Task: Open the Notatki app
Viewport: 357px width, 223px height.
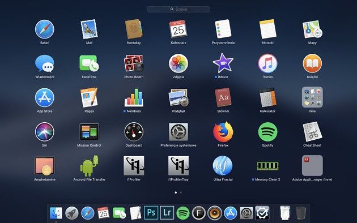Action: 267,29
